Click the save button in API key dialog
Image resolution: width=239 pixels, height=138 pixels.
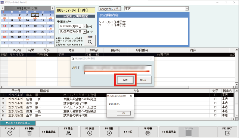pyautogui.click(x=125, y=80)
